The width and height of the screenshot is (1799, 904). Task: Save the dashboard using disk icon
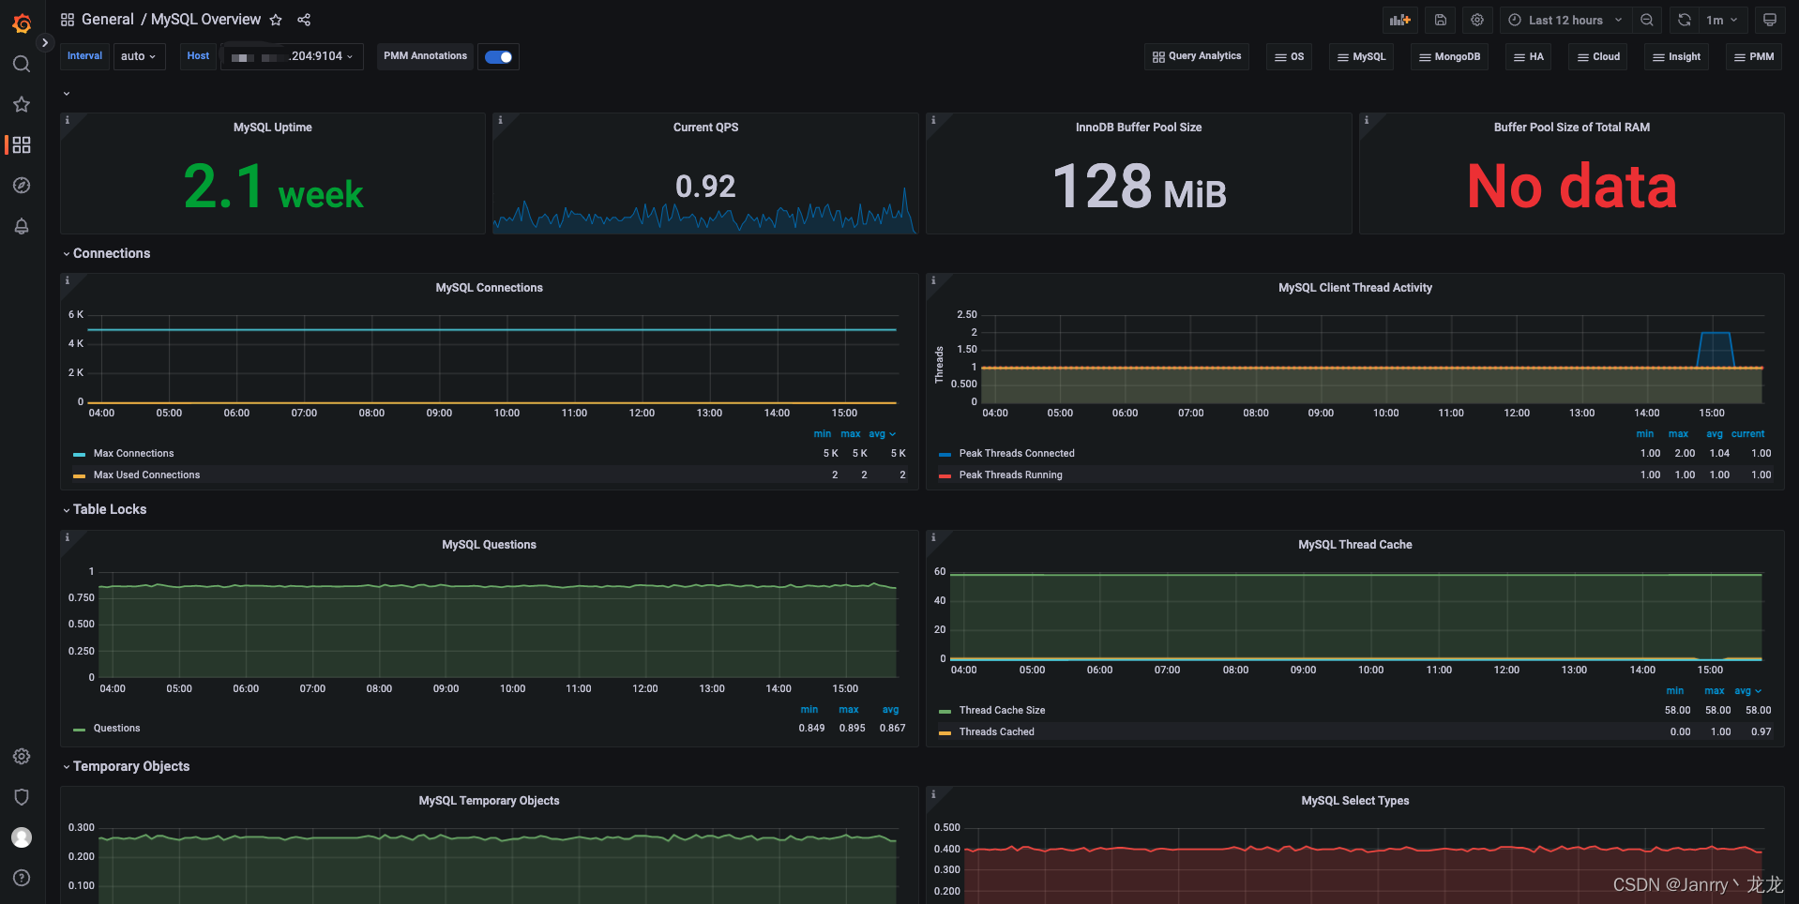click(x=1441, y=20)
